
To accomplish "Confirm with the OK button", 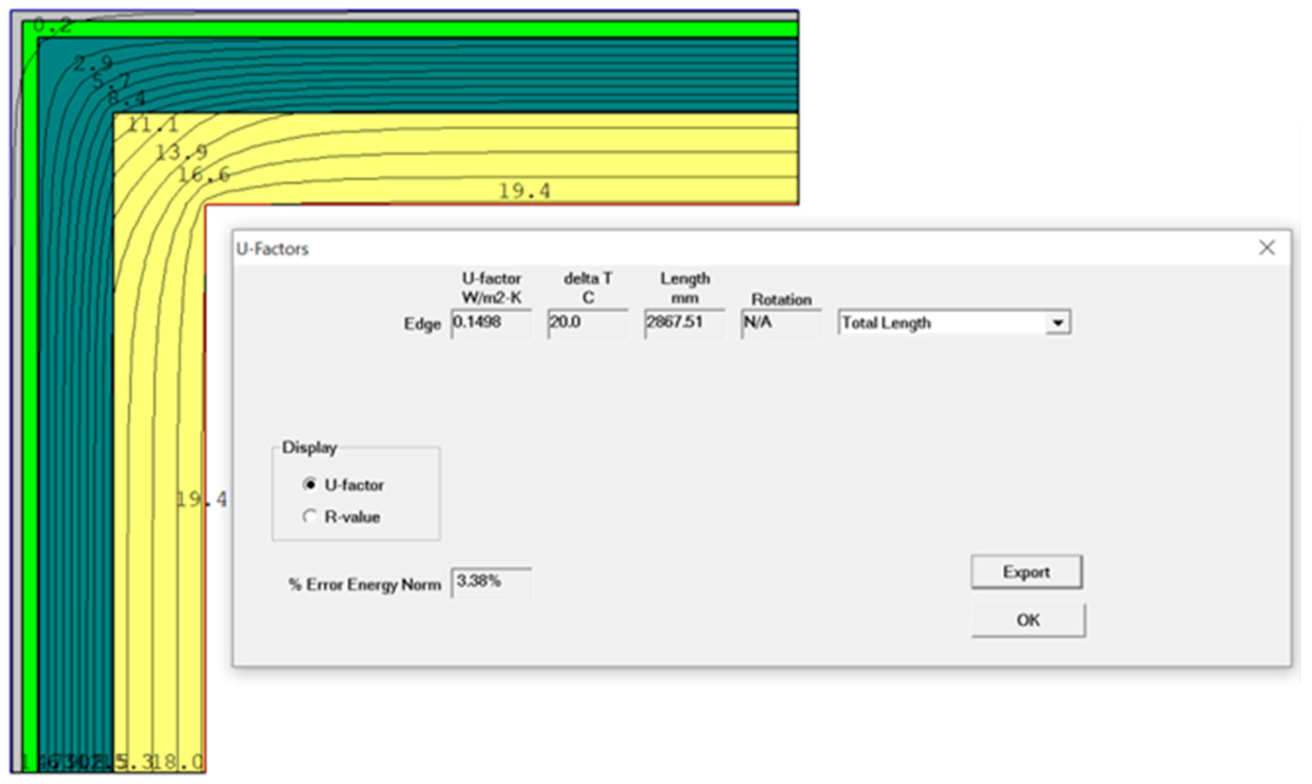I will pos(1028,620).
